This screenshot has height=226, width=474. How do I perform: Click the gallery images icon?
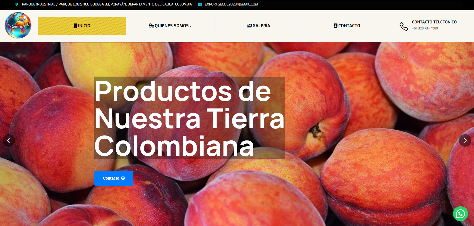point(249,26)
